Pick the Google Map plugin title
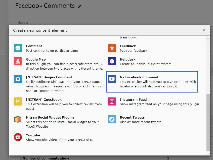The height and width of the screenshot is (160, 213). pos(36,59)
